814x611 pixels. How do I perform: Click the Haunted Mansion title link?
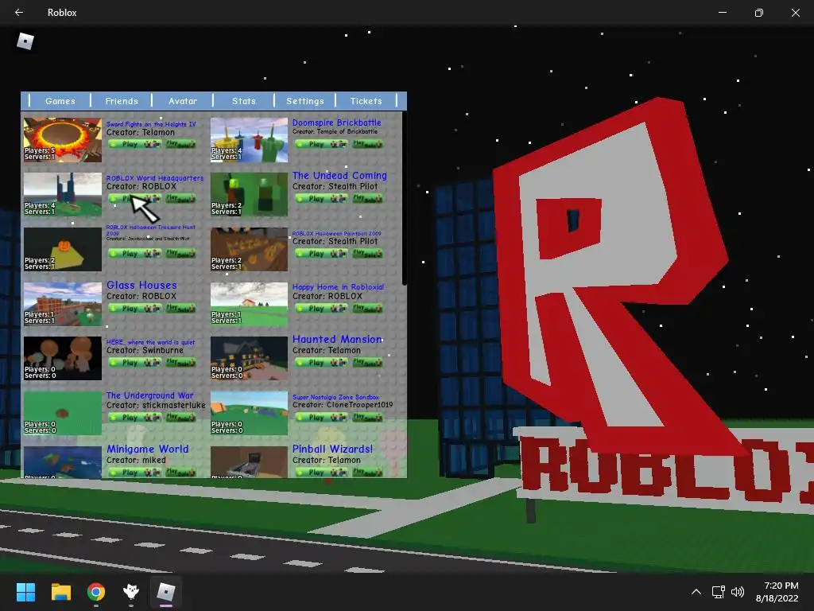click(337, 339)
